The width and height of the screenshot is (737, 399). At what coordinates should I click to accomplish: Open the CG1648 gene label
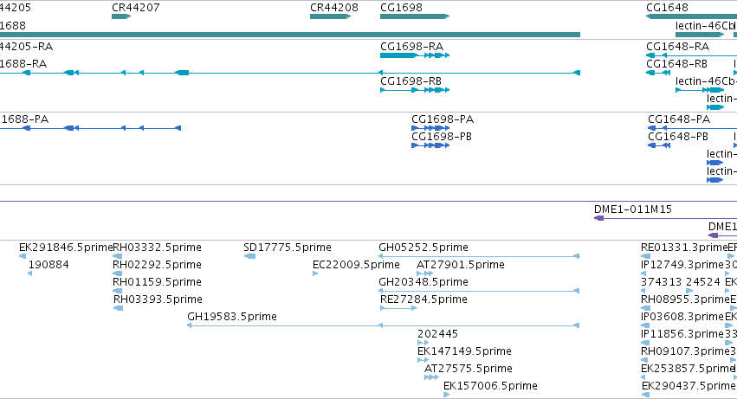(667, 8)
